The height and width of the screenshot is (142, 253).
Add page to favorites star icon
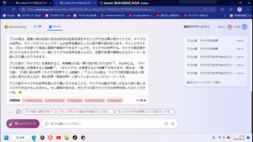212,9
